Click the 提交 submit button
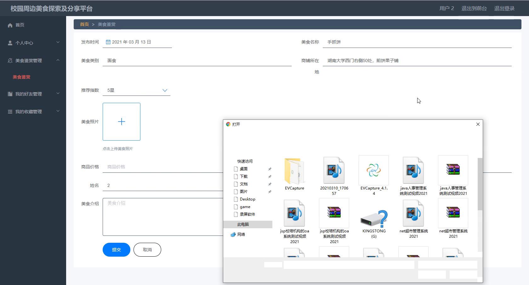This screenshot has height=285, width=529. (116, 250)
